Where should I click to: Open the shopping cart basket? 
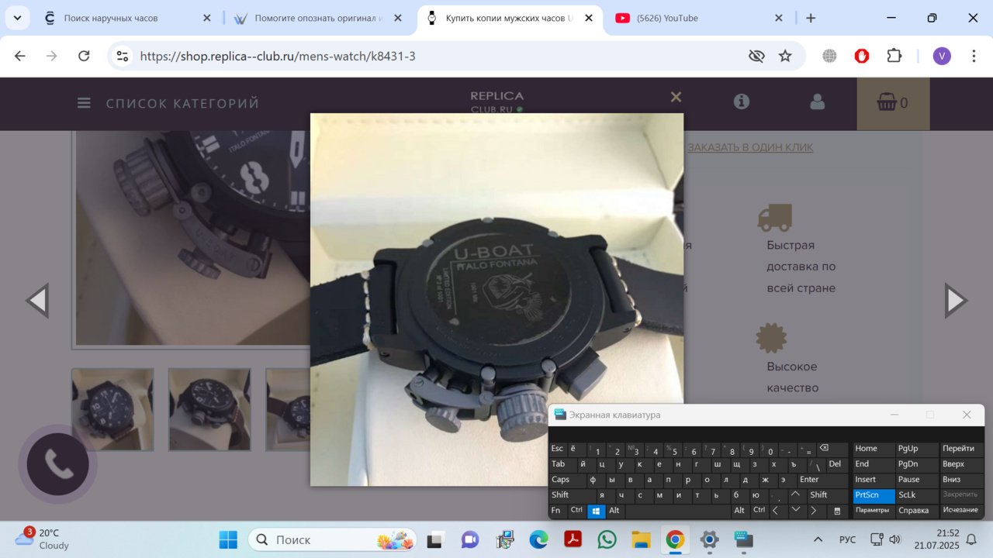pyautogui.click(x=892, y=103)
